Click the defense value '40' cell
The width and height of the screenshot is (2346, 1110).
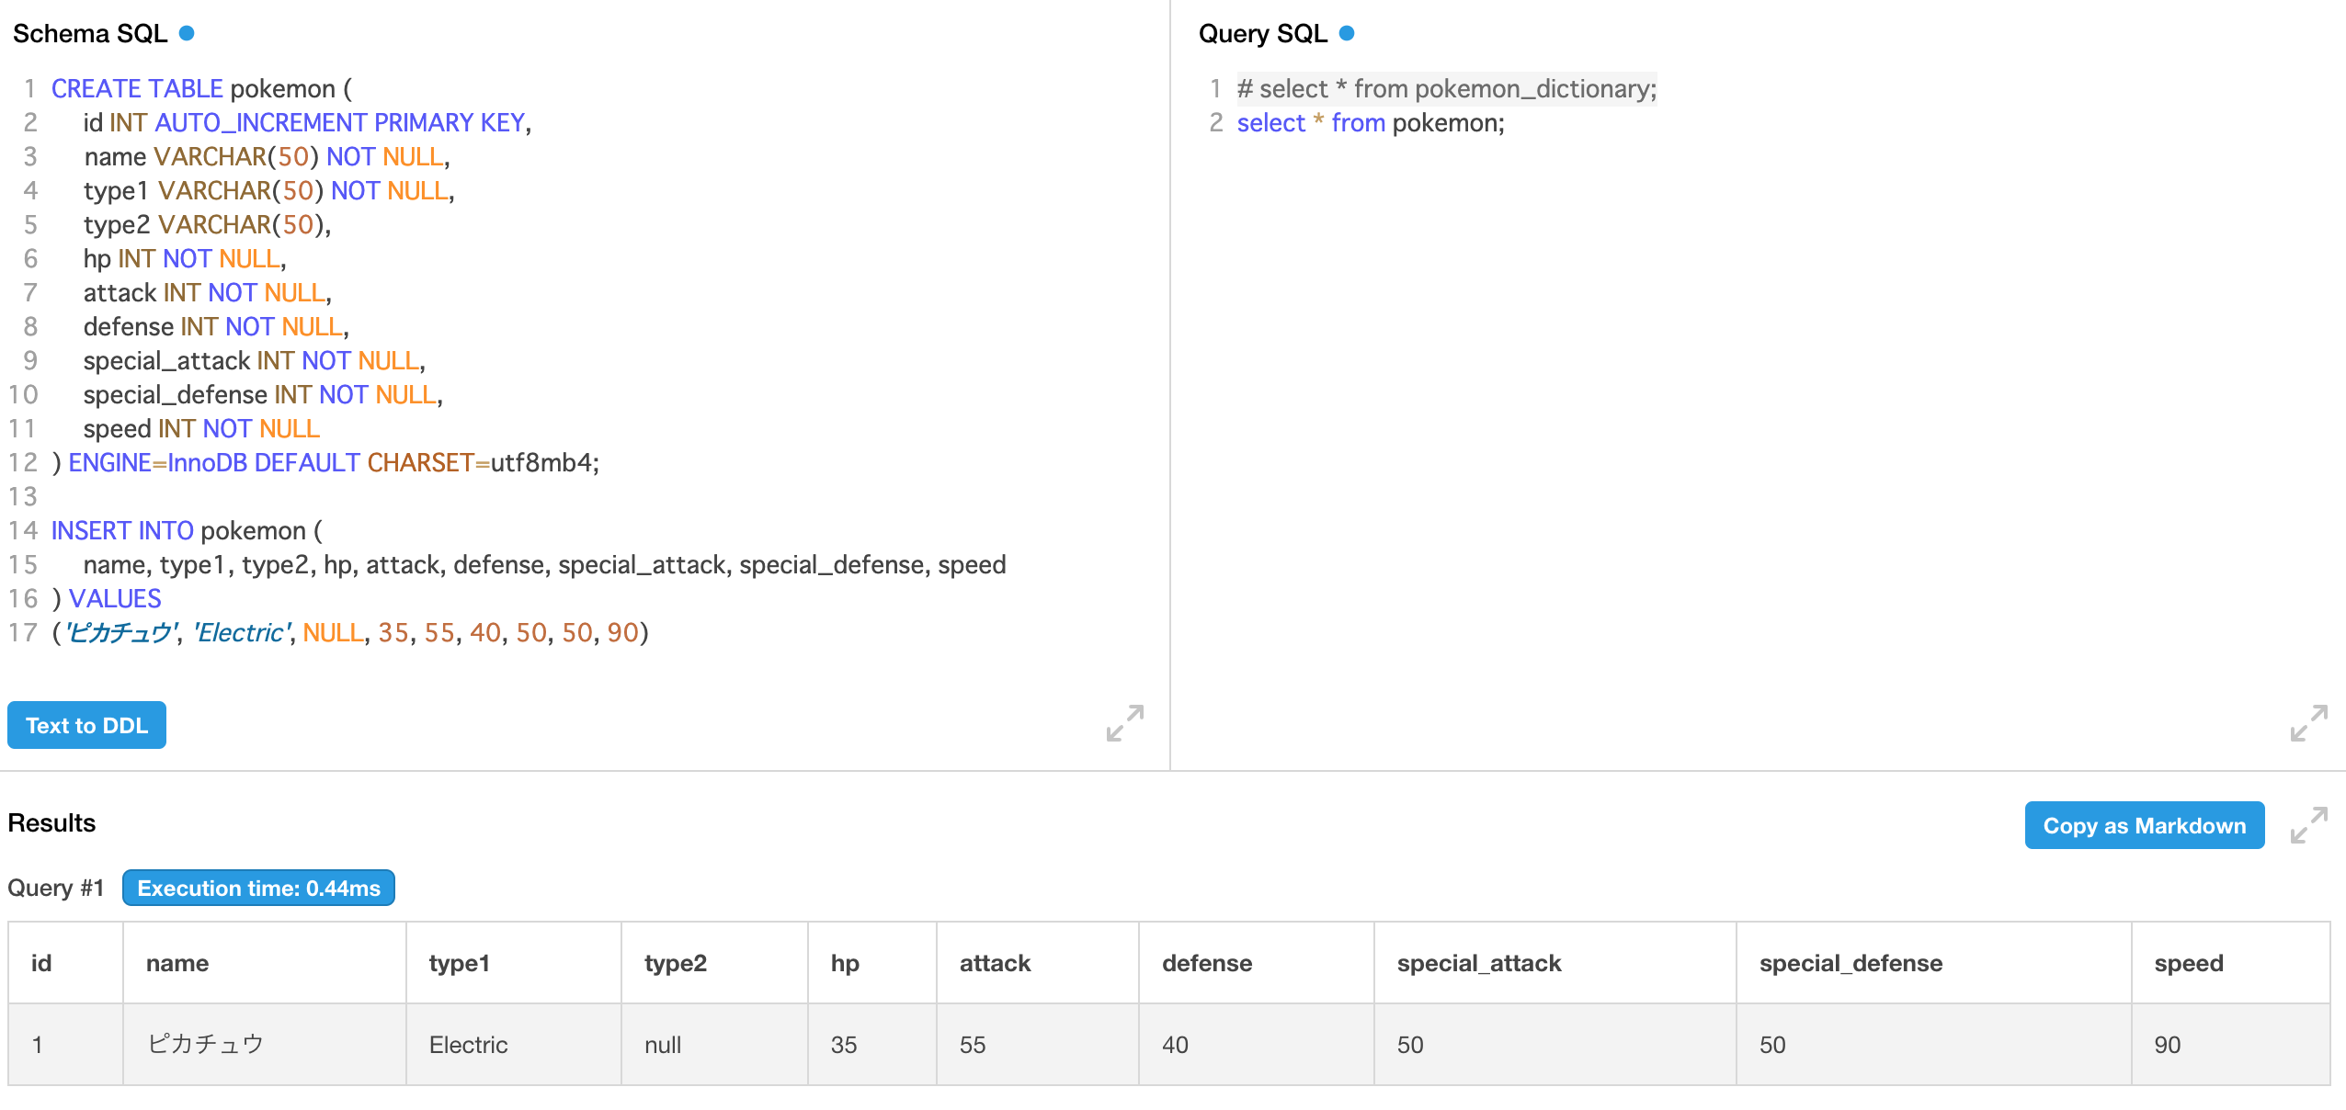pos(1257,1045)
